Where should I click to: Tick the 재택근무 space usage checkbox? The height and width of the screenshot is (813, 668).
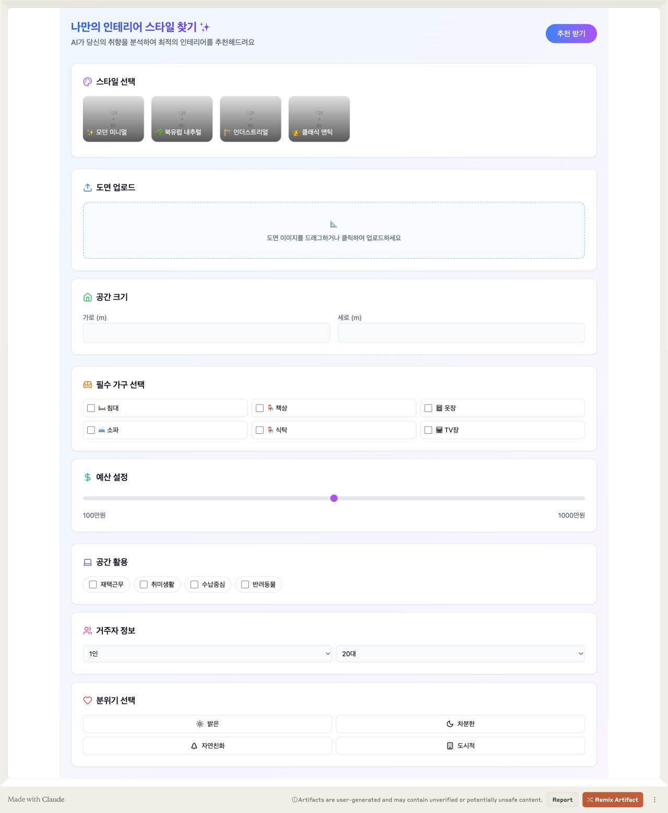[x=93, y=585]
